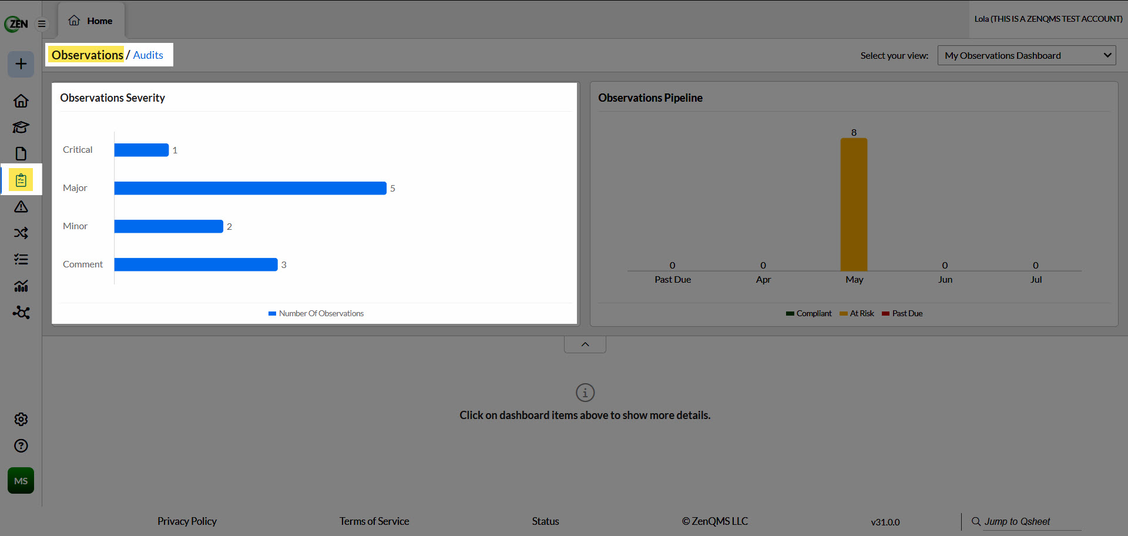Click the May At Risk bar
This screenshot has width=1128, height=536.
click(x=854, y=205)
